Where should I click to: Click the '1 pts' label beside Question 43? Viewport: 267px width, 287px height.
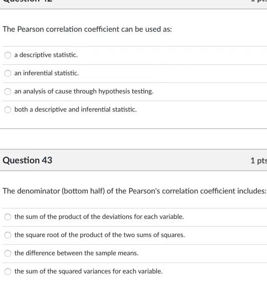[x=258, y=161]
